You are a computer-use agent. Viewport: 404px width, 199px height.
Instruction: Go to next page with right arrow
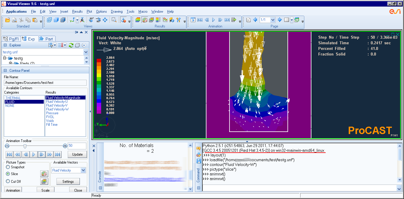pyautogui.click(x=280, y=20)
